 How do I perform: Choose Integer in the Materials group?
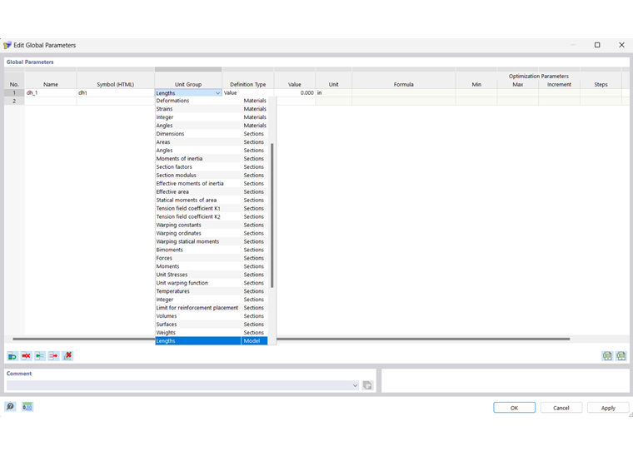(211, 117)
